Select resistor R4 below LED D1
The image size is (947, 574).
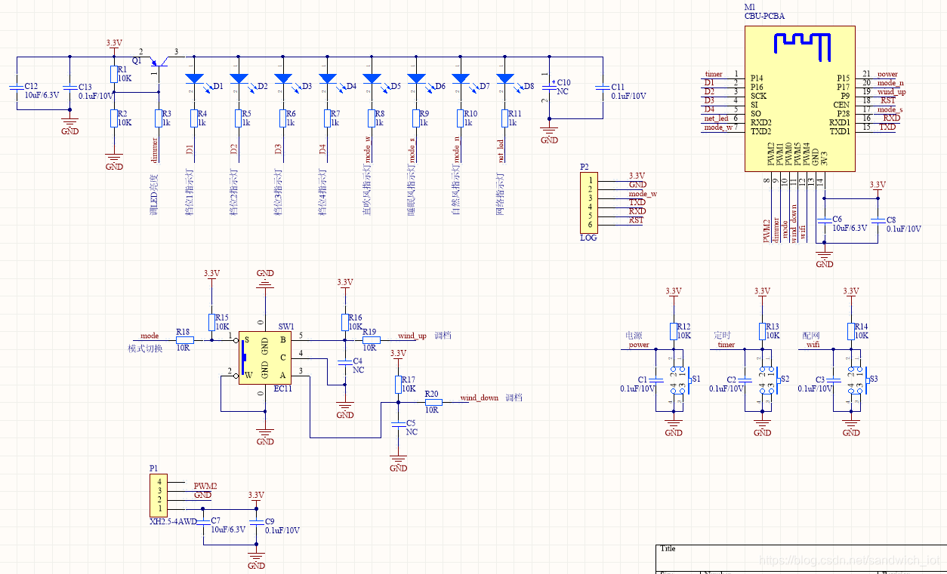(x=194, y=118)
